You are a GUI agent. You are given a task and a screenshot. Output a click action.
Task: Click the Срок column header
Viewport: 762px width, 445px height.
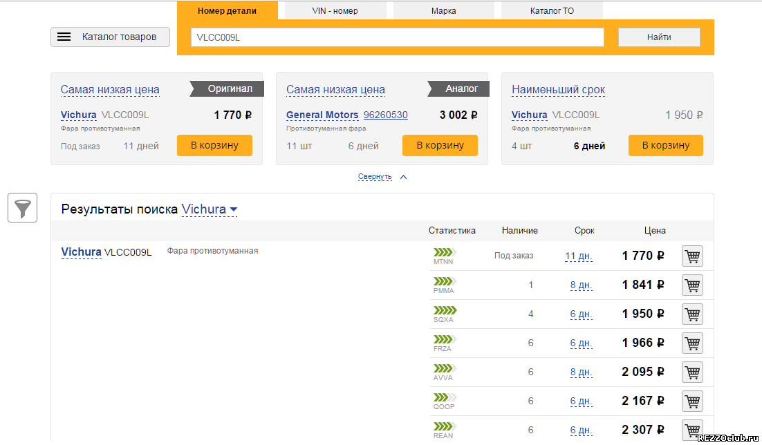pos(584,231)
